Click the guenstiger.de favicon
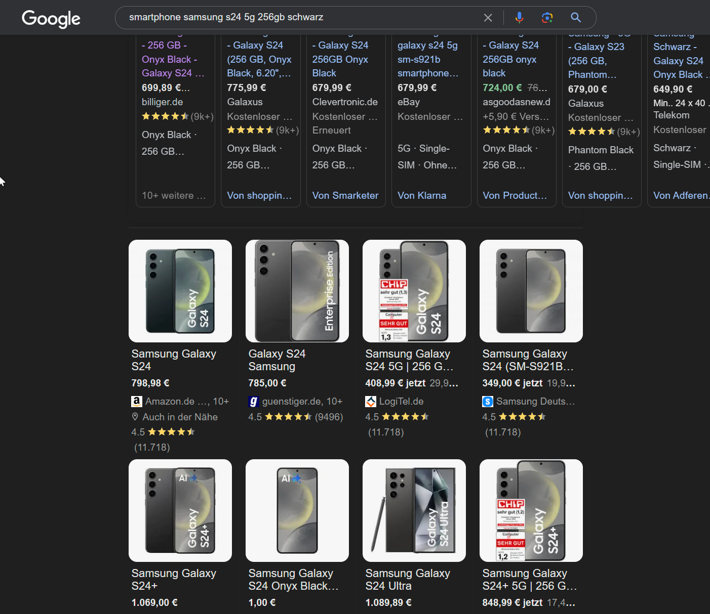 [253, 401]
